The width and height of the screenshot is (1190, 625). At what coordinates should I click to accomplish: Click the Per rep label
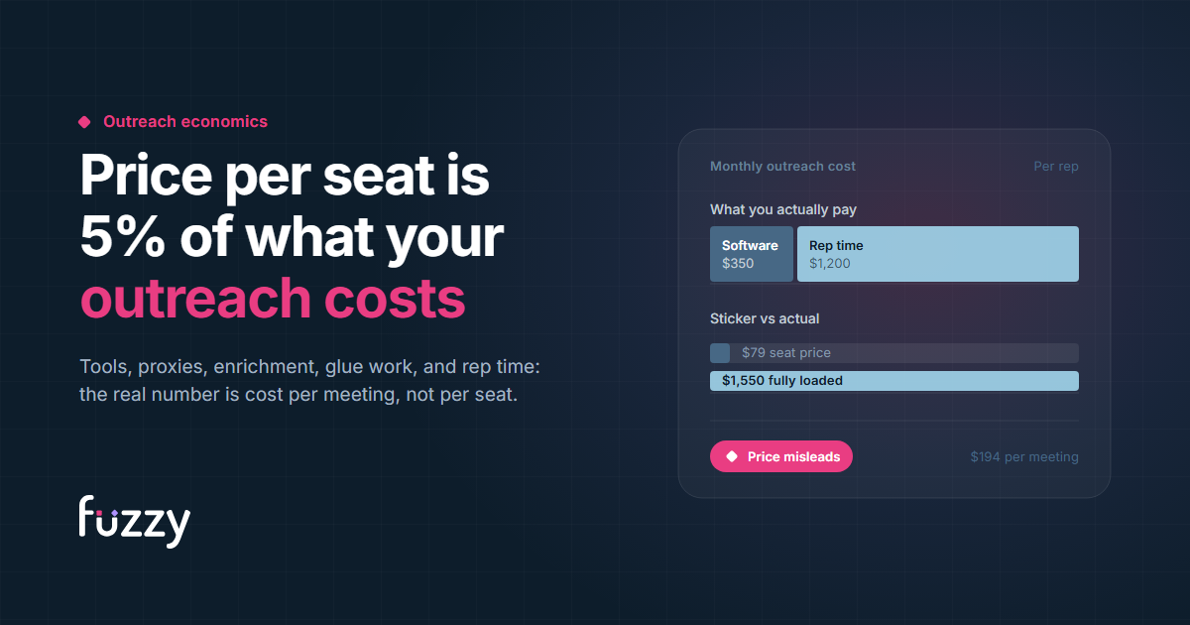pos(1056,167)
